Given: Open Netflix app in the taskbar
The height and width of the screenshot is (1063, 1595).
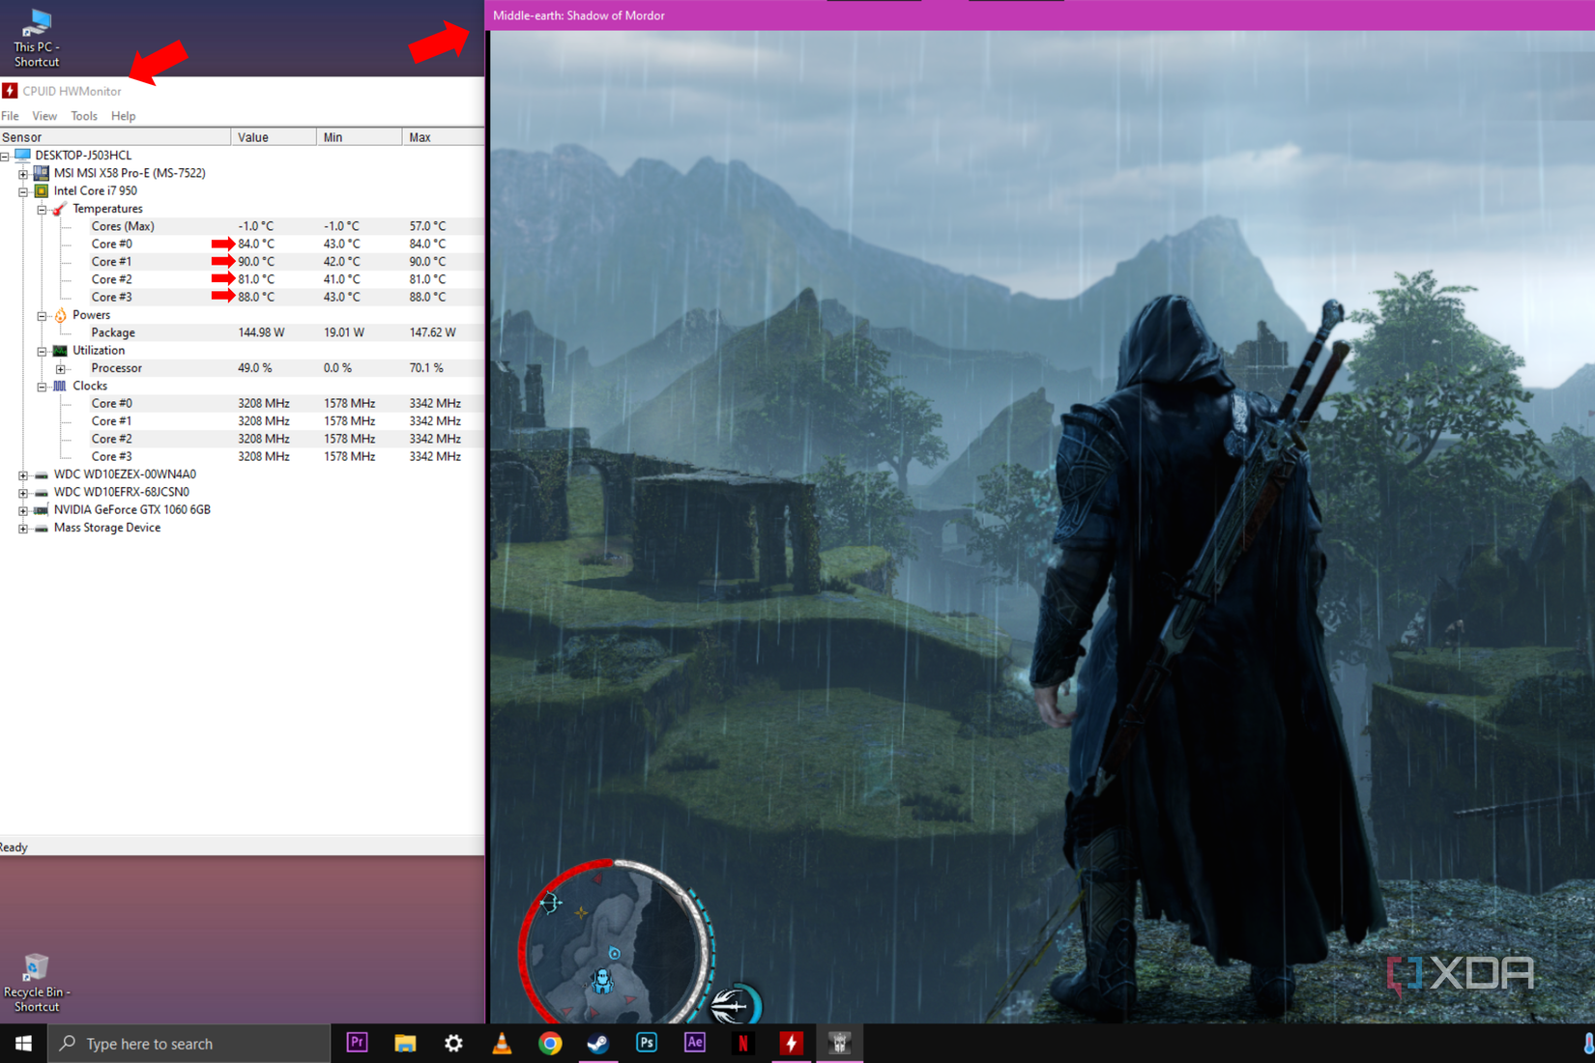Looking at the screenshot, I should tap(743, 1043).
